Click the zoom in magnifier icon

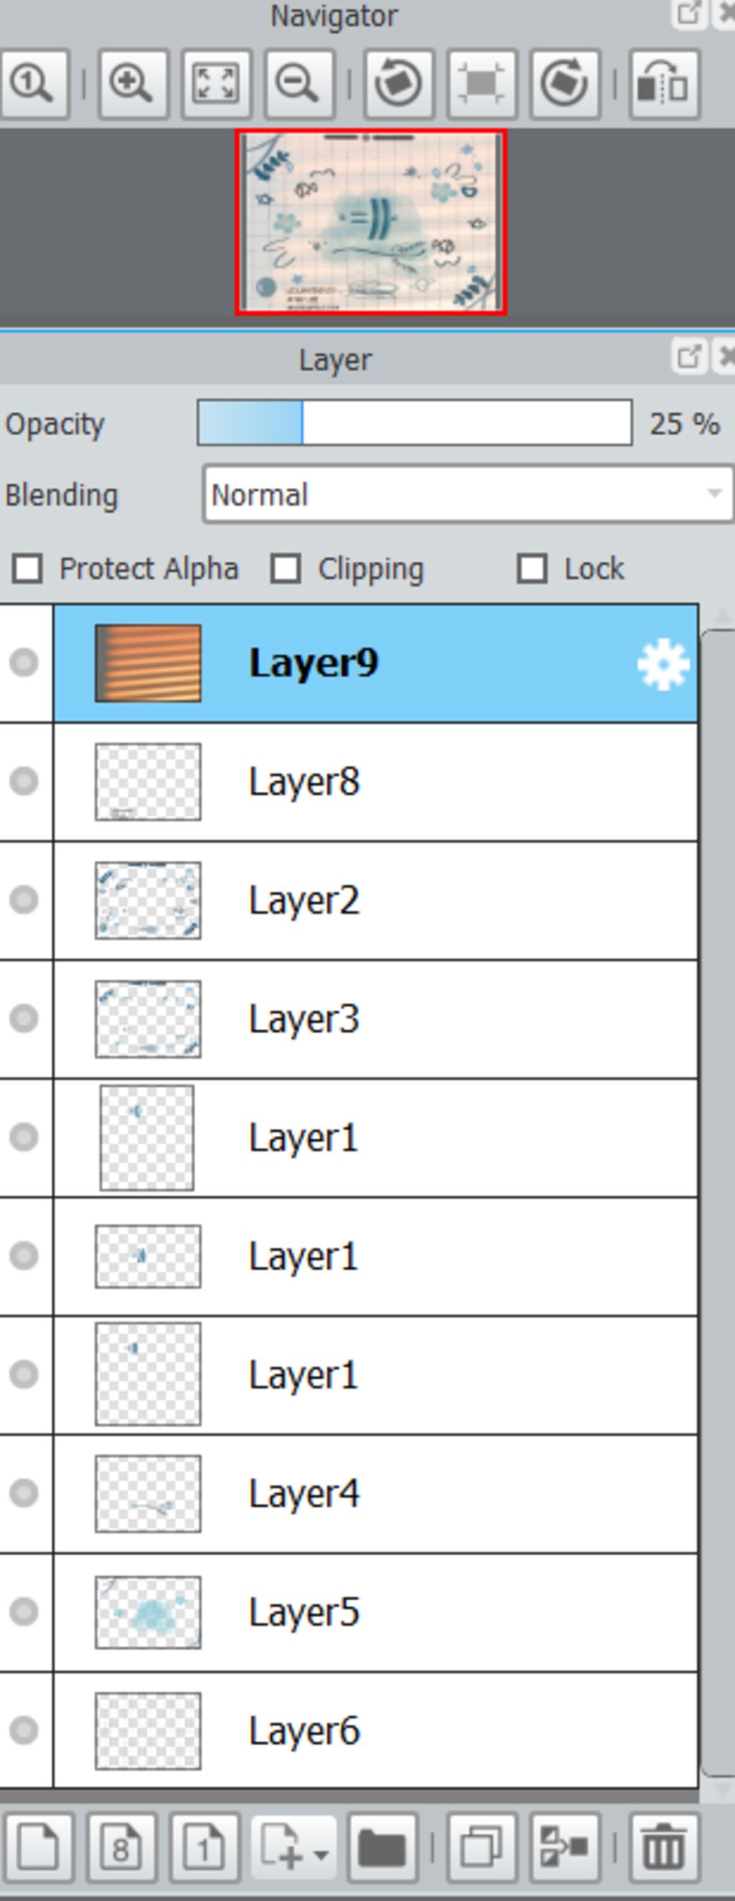[133, 83]
